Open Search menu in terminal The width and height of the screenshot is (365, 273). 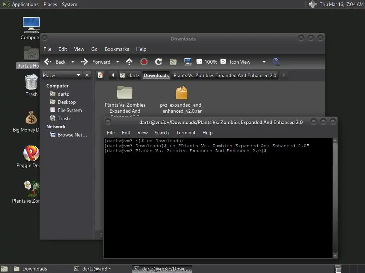coord(161,133)
